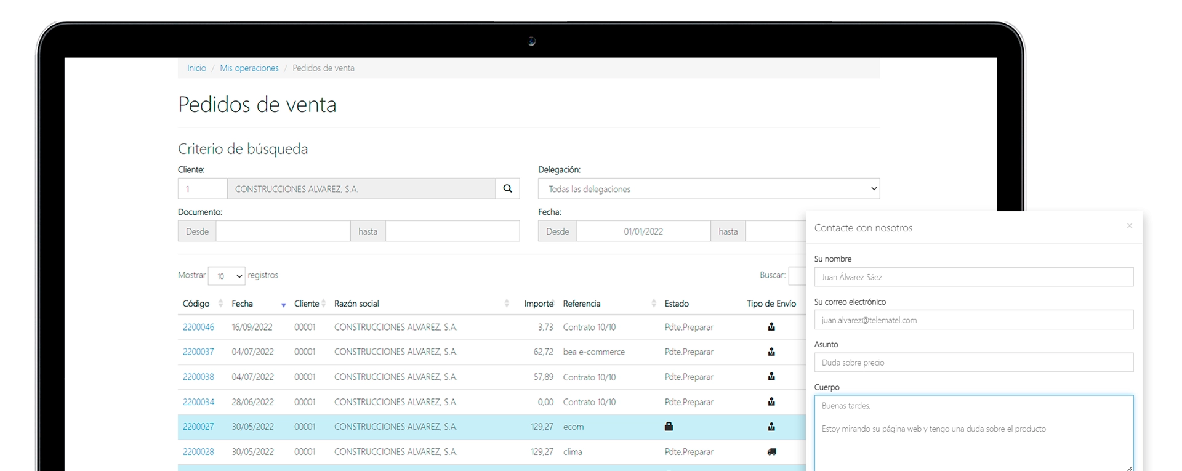The image size is (1182, 471).
Task: Click the 62,72 amount cell
Action: [x=543, y=352]
